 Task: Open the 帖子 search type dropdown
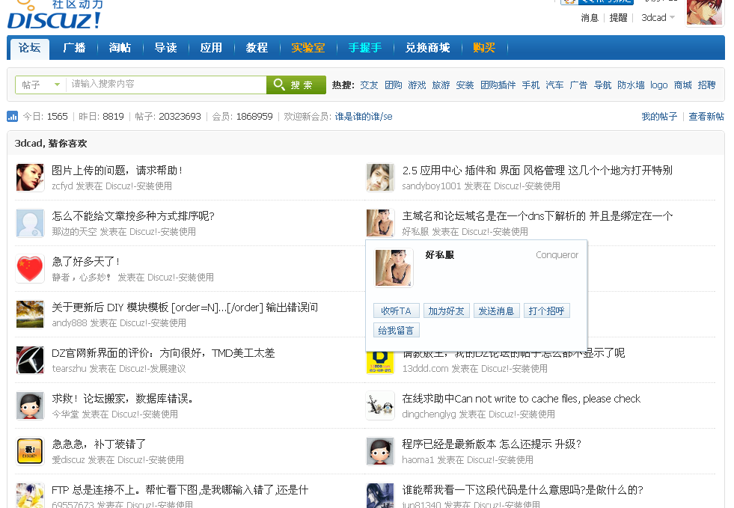[40, 85]
